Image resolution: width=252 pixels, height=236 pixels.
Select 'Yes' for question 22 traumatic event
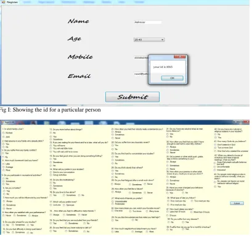tap(113, 145)
